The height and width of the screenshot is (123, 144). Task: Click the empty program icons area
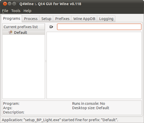[94, 65]
